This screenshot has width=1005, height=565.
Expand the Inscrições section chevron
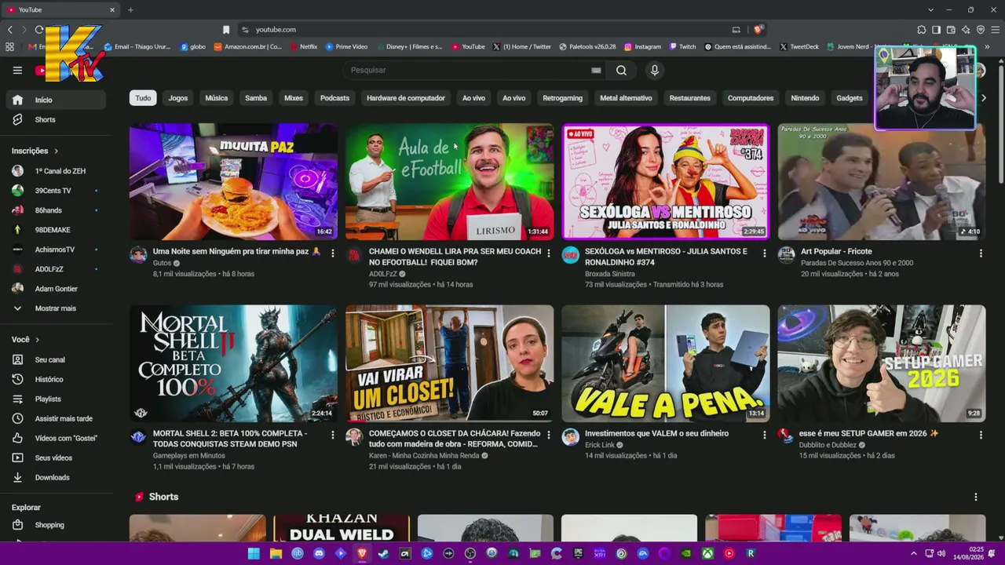coord(56,151)
